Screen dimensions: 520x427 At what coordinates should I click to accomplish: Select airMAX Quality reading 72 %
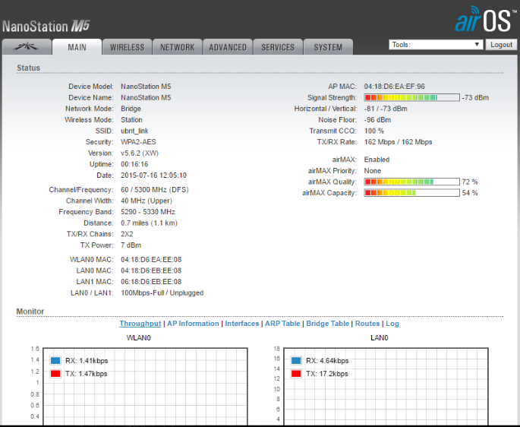point(470,182)
